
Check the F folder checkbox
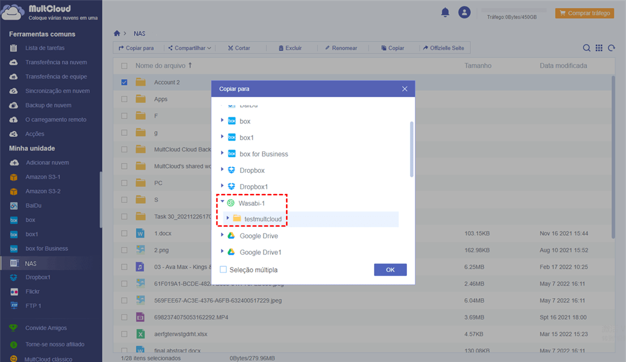click(x=124, y=116)
